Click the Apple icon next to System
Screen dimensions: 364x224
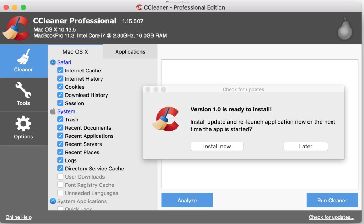(53, 111)
